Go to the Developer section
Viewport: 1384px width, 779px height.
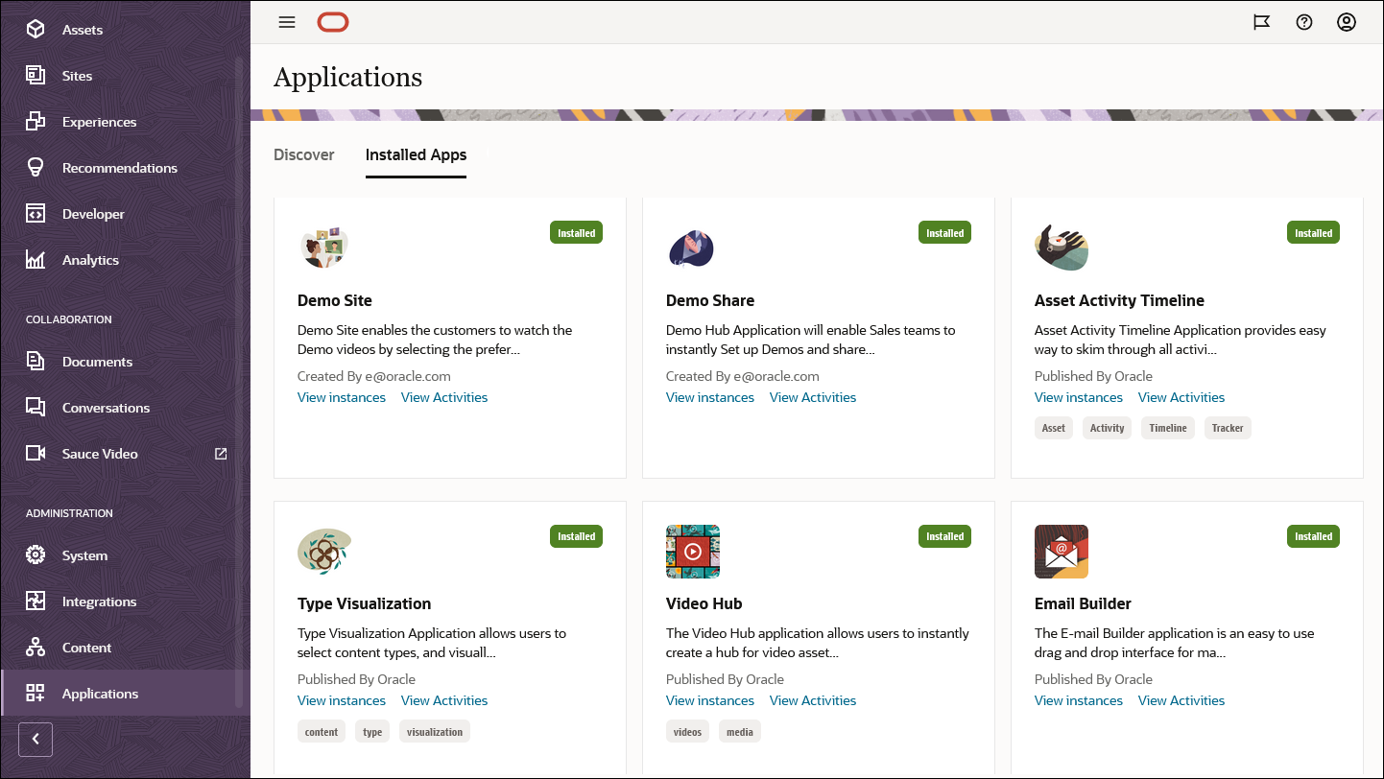[91, 213]
